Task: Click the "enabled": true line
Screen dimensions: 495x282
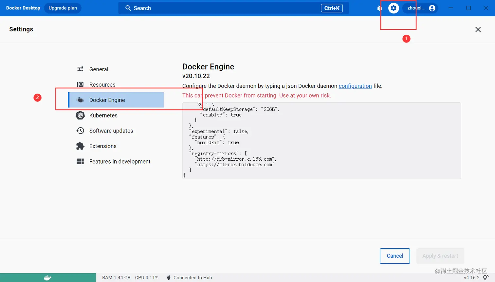Action: click(221, 115)
